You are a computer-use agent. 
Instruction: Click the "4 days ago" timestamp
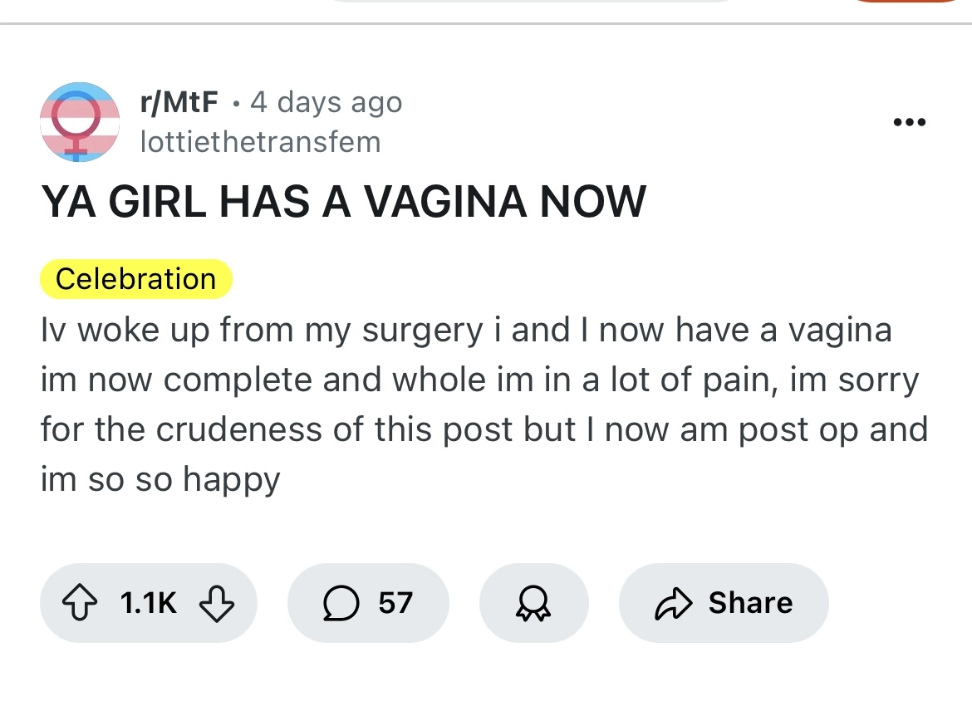[326, 102]
